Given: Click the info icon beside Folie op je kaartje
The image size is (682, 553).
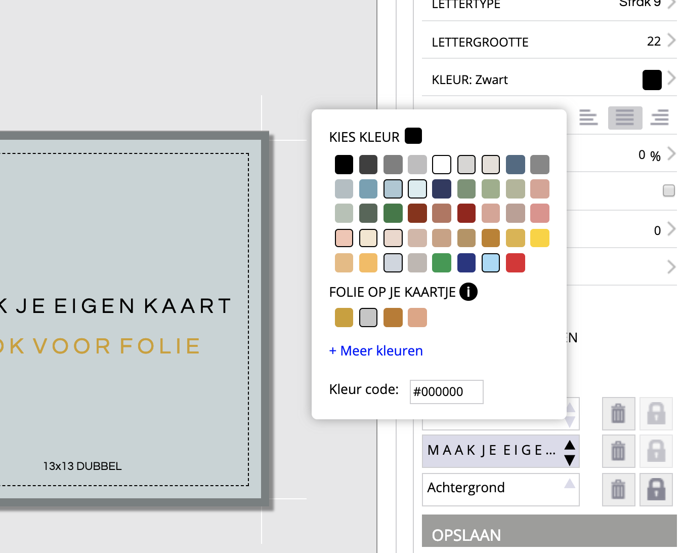Looking at the screenshot, I should click(x=468, y=292).
